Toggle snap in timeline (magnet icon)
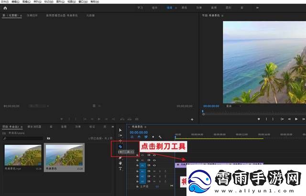306x196 pixels. (139, 137)
